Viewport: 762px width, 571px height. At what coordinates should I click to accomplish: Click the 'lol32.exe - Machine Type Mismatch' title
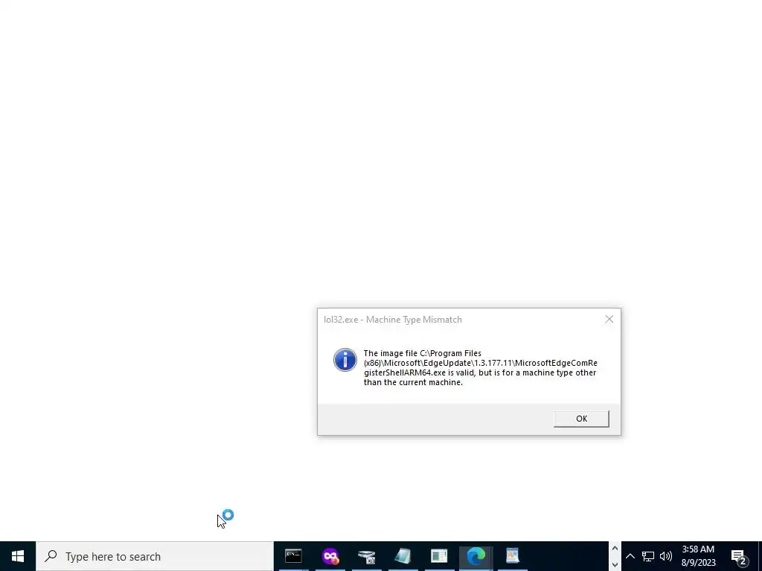393,320
